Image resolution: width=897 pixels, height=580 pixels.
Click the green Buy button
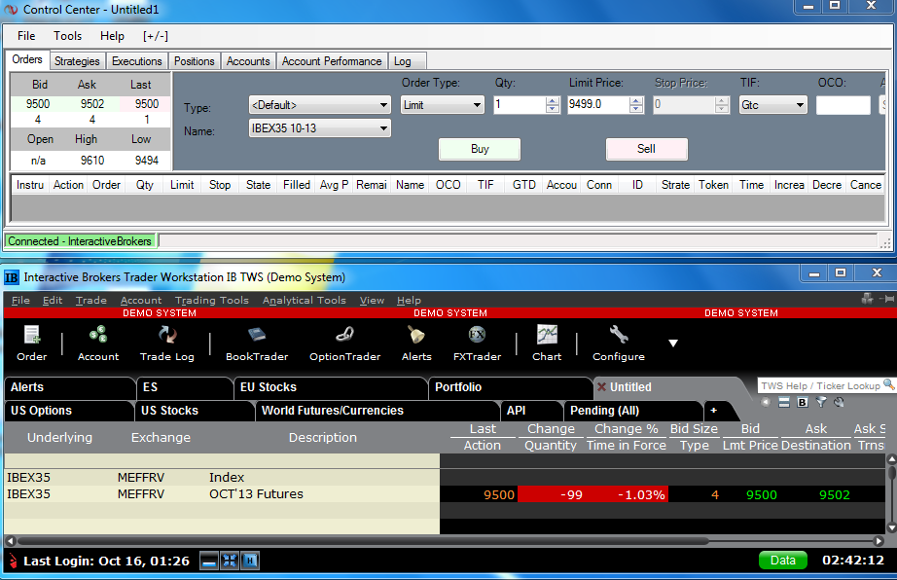click(480, 149)
